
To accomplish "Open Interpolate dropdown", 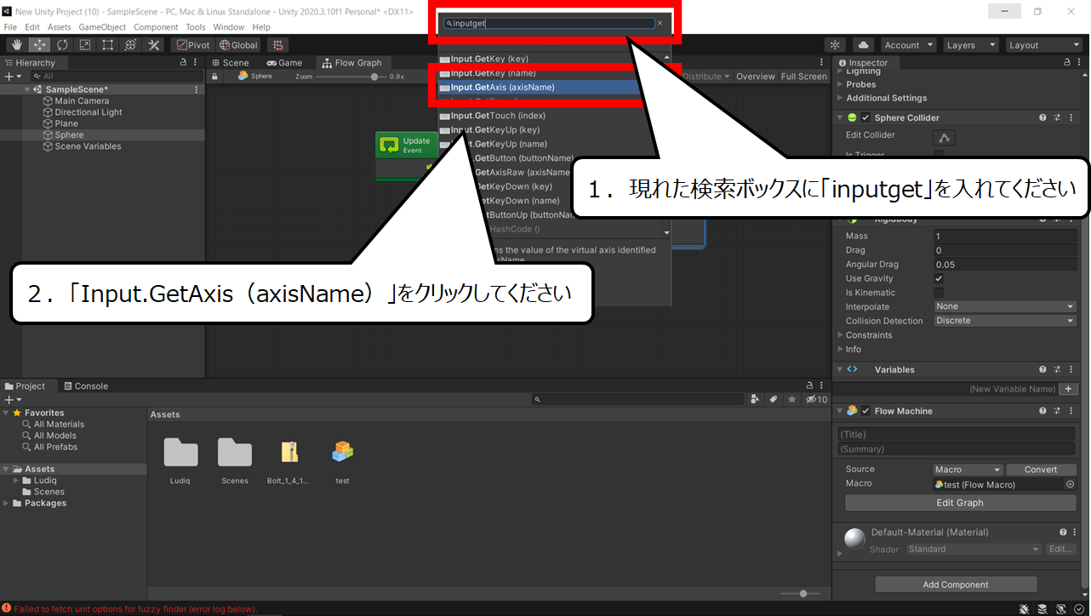I will [x=1005, y=307].
